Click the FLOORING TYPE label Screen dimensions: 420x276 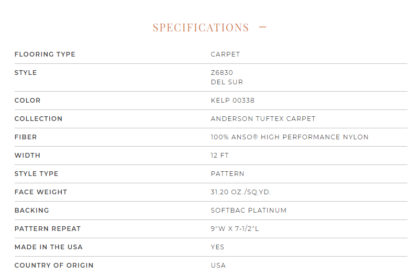45,54
